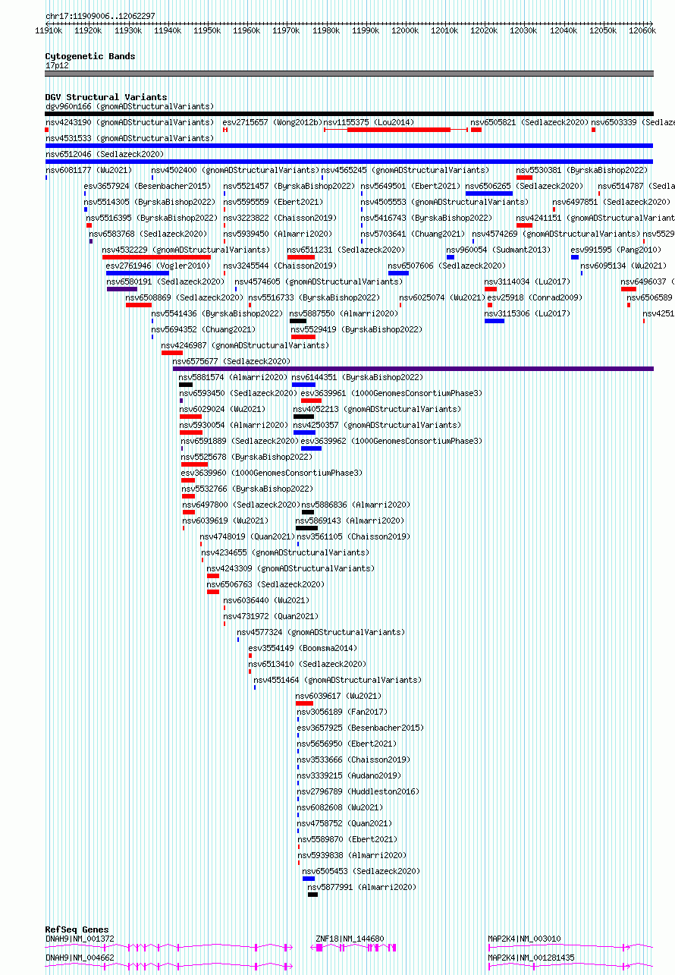Select the red nsv1155375 Lou2014 feature bar
Screen dimensions: 675x975
398,130
